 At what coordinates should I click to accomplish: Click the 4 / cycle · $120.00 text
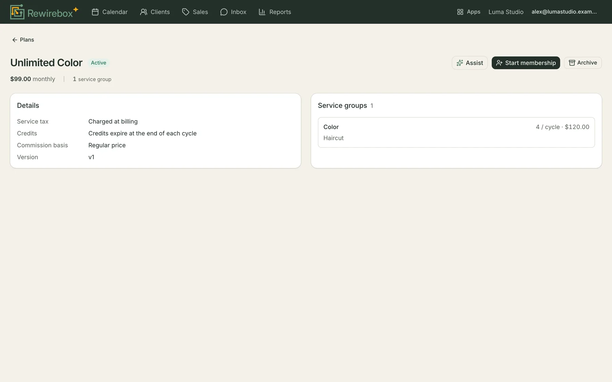click(x=562, y=127)
